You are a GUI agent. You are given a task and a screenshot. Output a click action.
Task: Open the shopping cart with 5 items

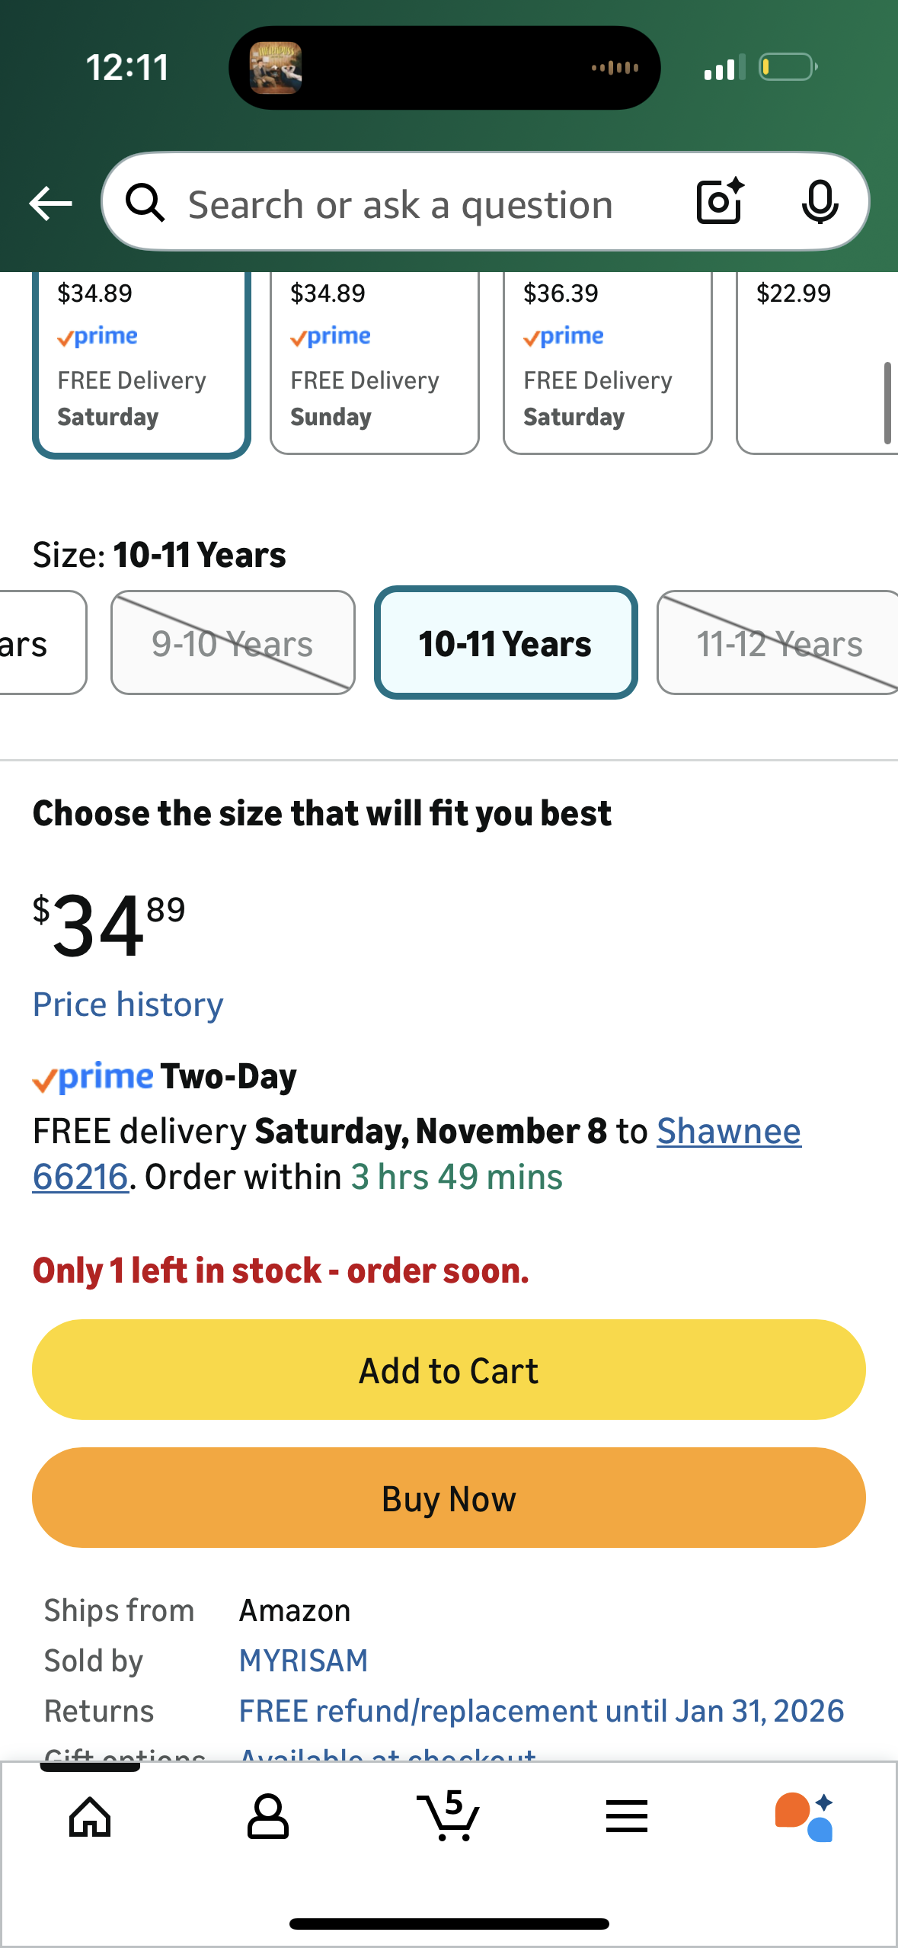448,1817
